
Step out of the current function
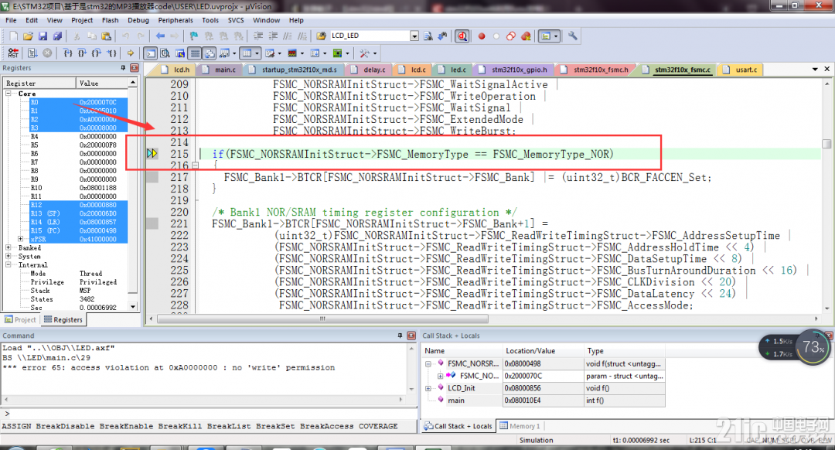97,53
